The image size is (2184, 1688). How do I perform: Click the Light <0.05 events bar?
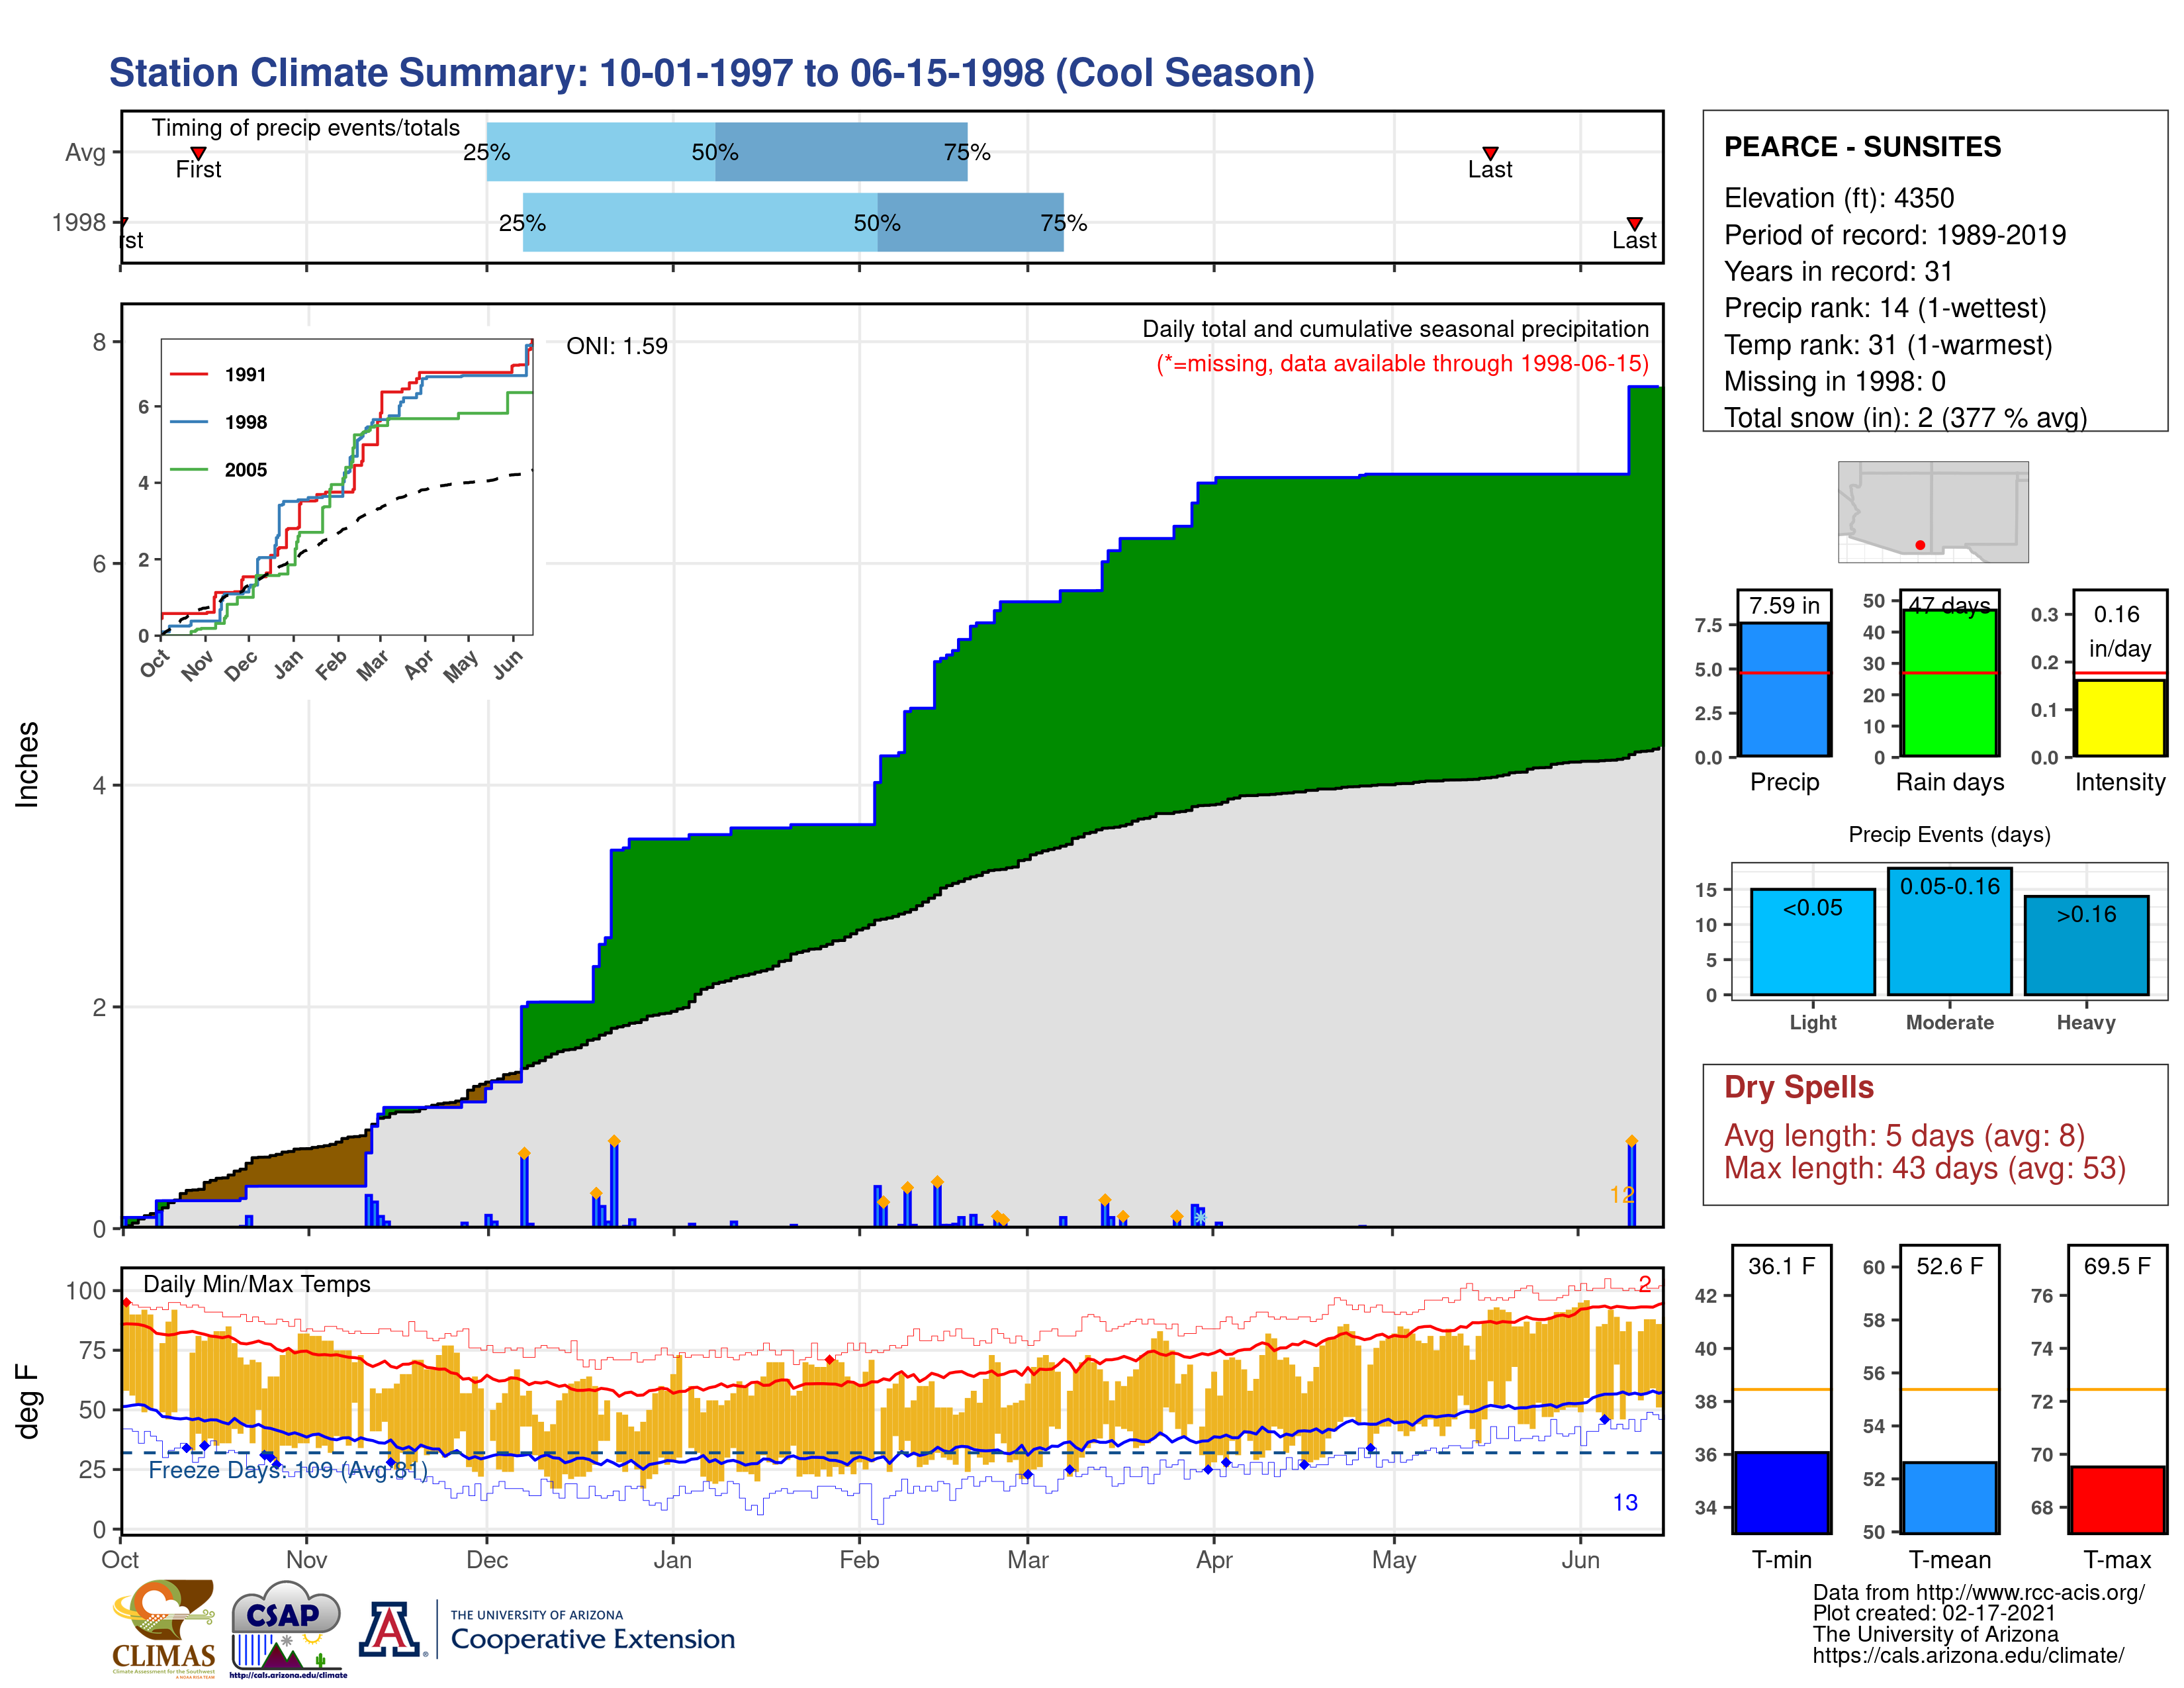(1812, 942)
